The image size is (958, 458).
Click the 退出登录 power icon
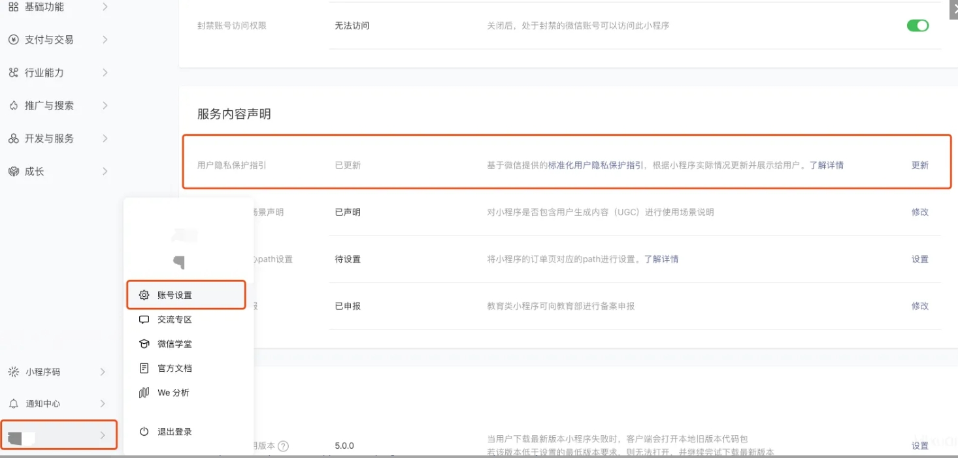click(x=143, y=431)
